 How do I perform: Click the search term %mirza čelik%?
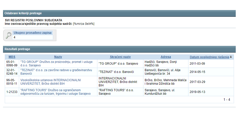tap(84, 24)
